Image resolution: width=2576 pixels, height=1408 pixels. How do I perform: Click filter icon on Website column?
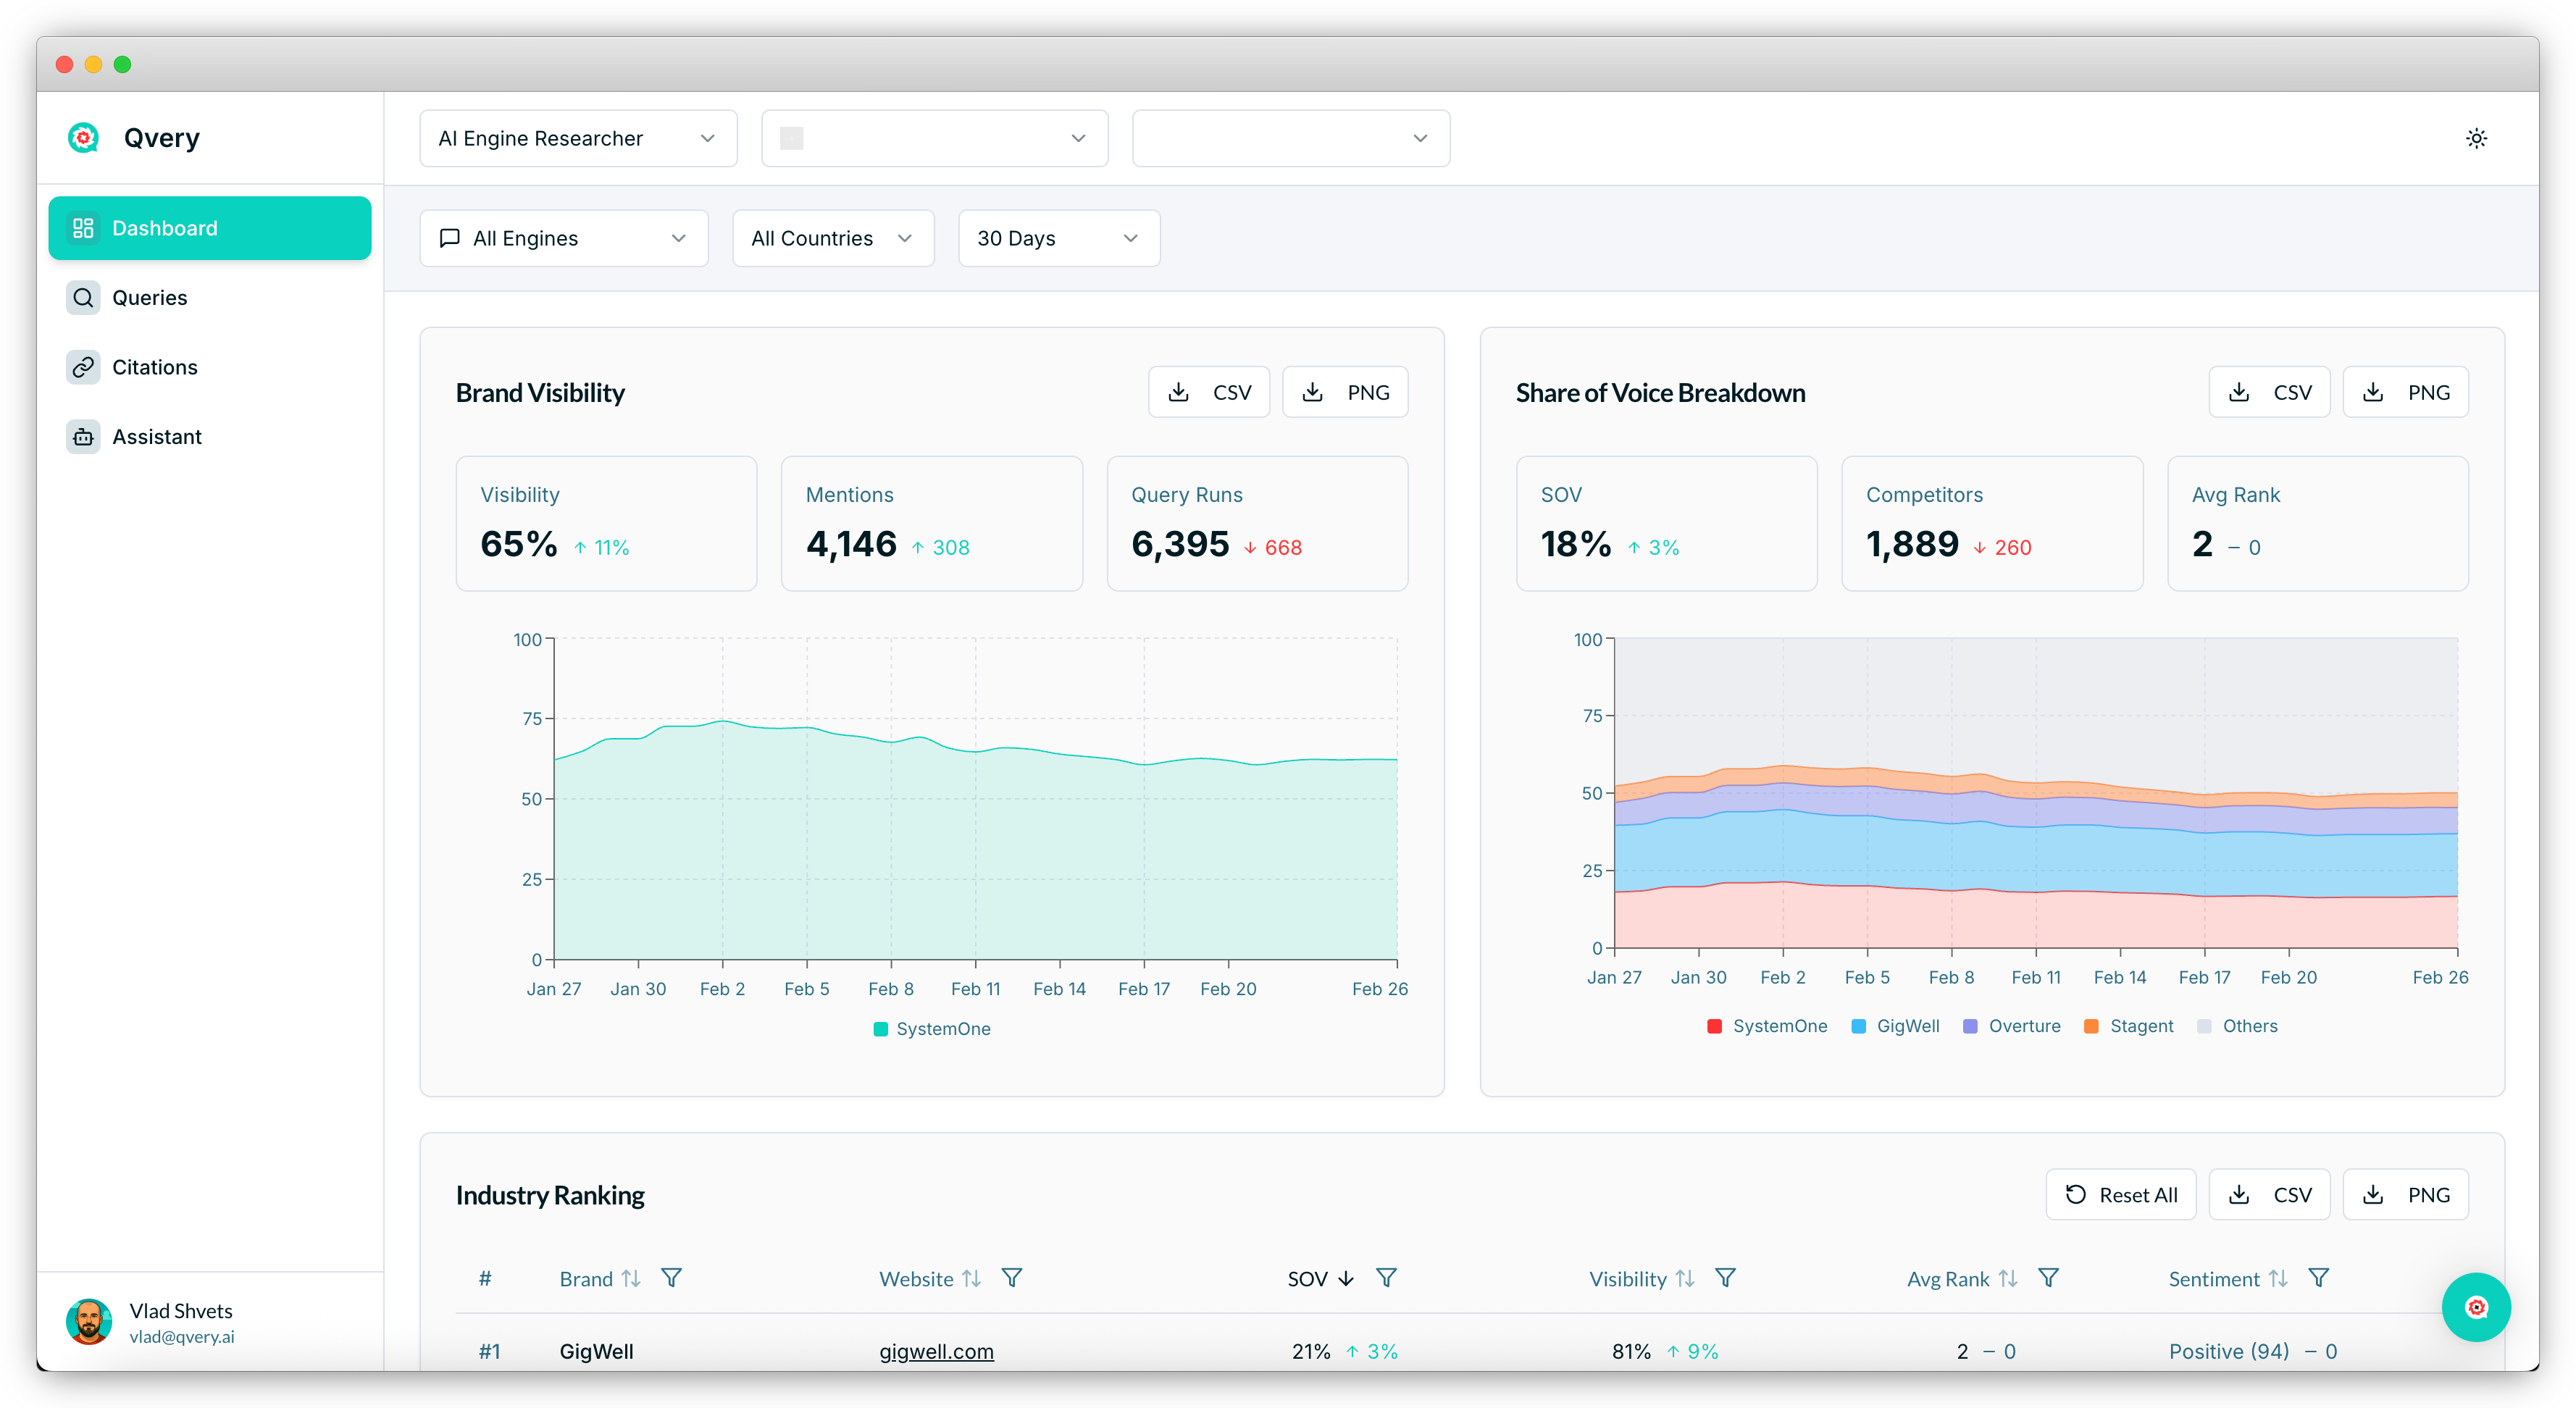point(1012,1278)
